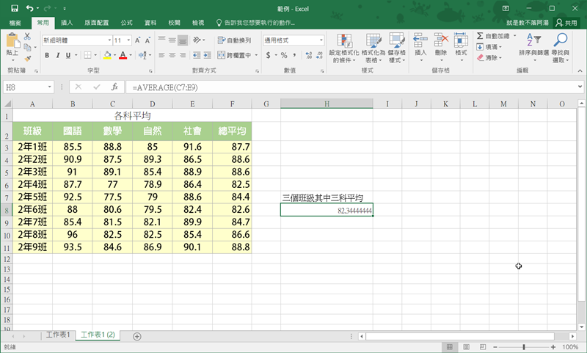
Task: Click the 排序與篩選 sort and filter icon
Action: tap(533, 41)
